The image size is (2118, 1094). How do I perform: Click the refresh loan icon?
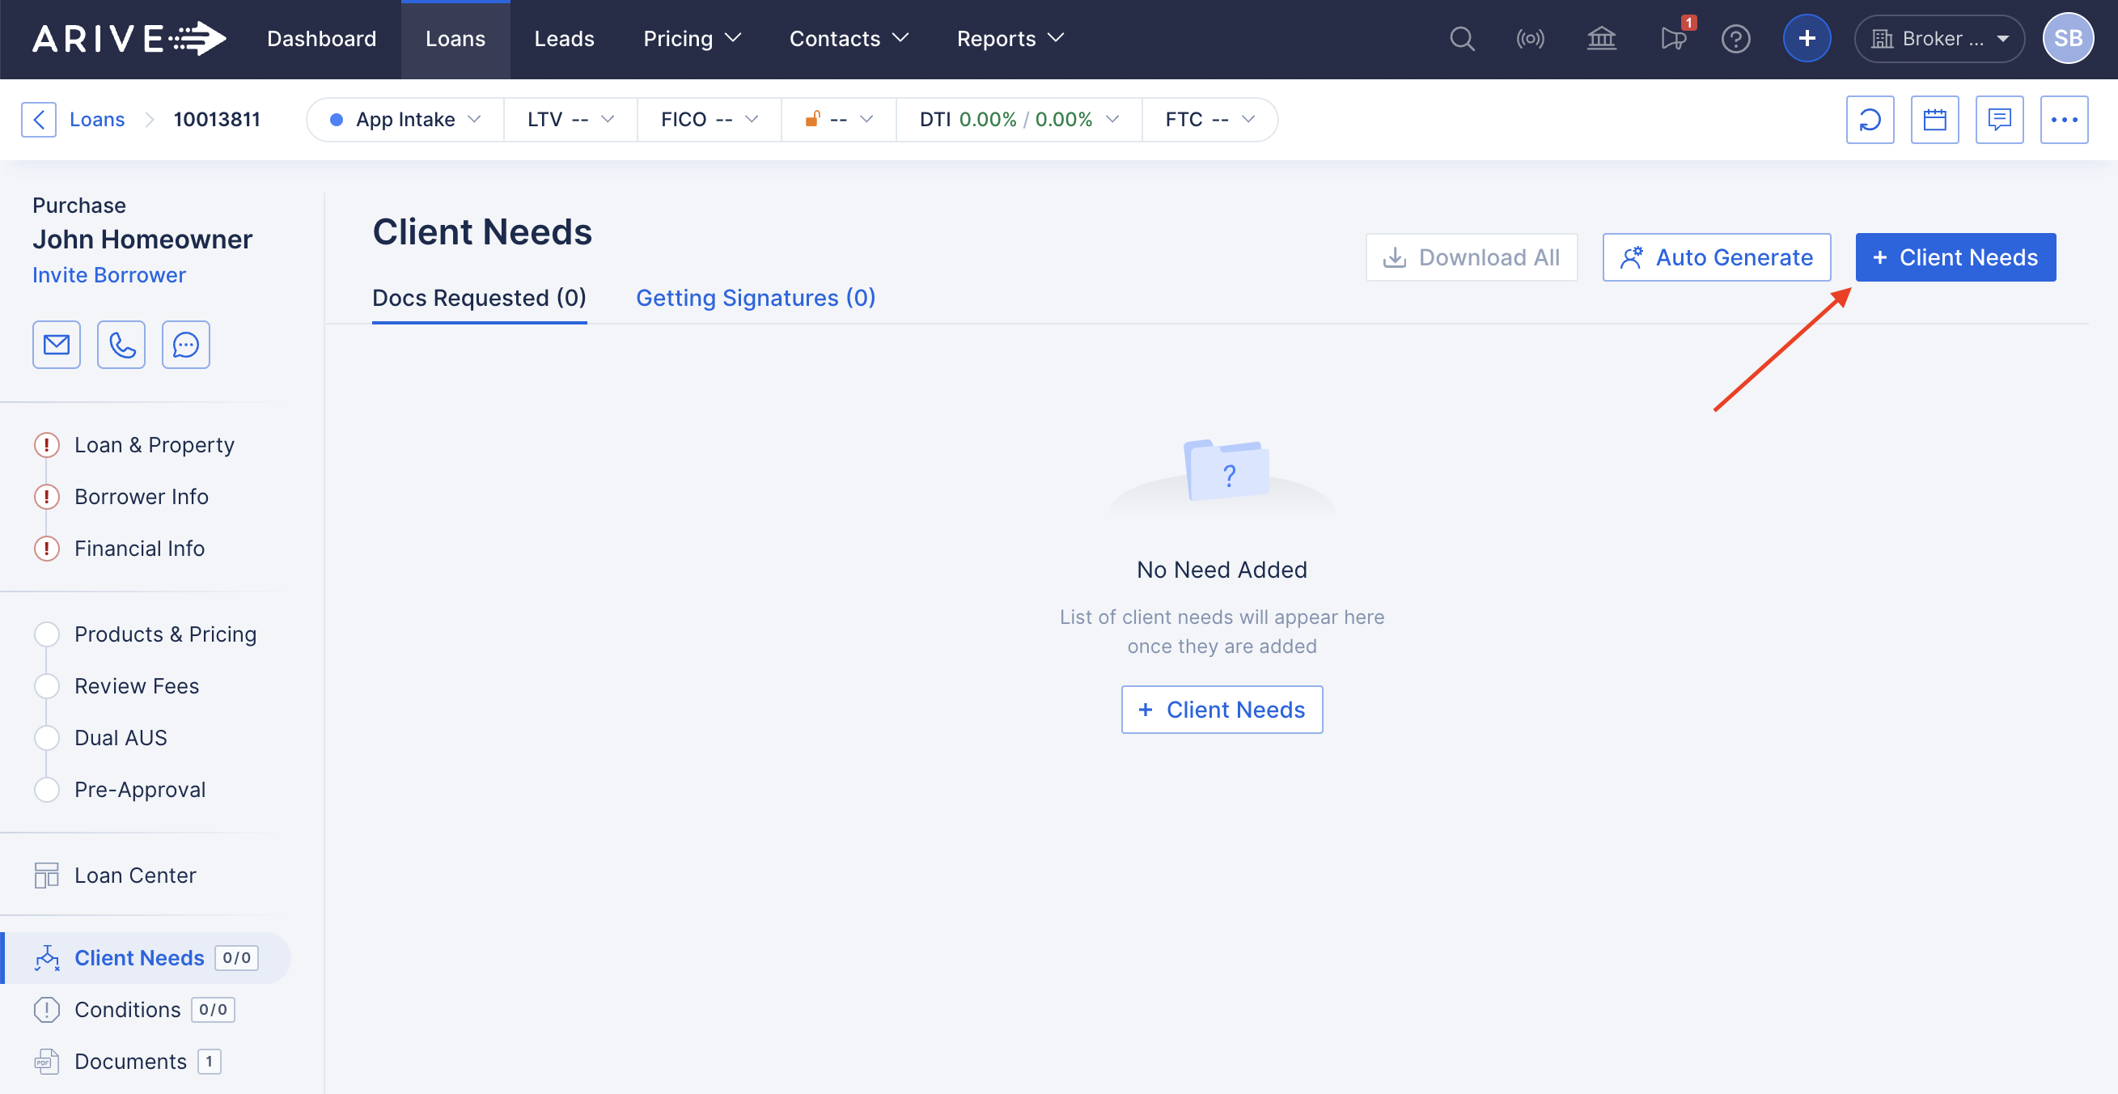tap(1869, 120)
